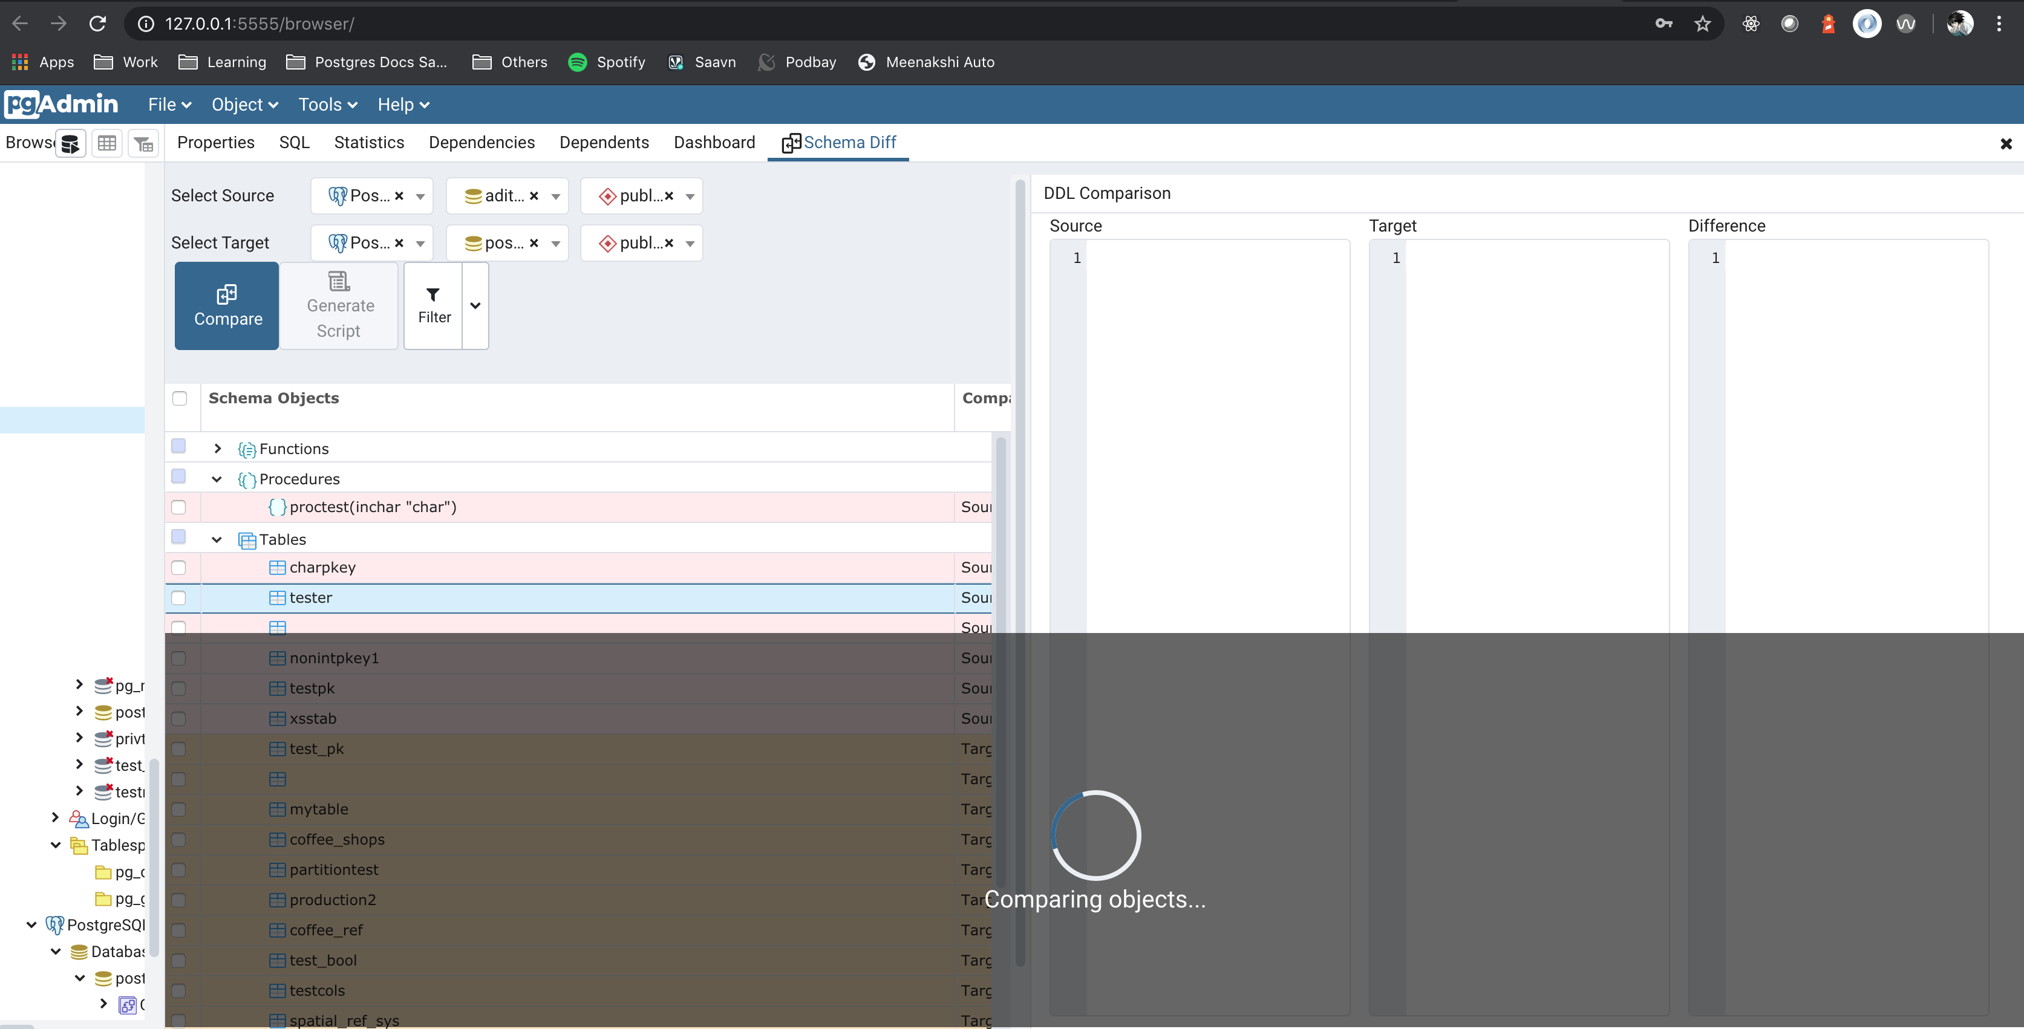Click the pgAdmin logo
This screenshot has width=2024, height=1029.
point(61,103)
